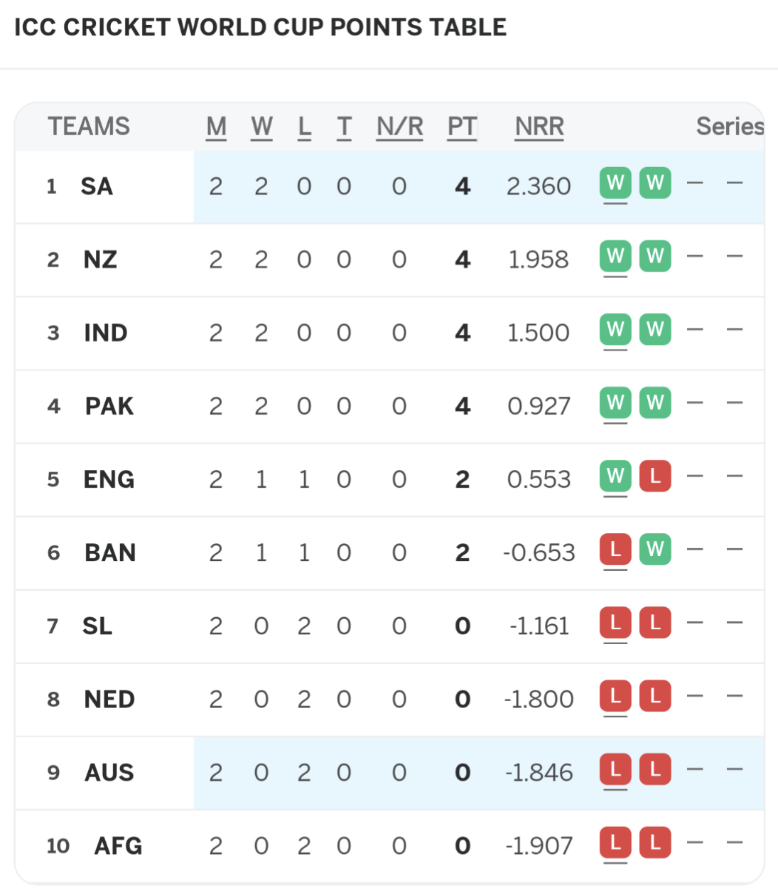Click NED's first red L badge
Image resolution: width=778 pixels, height=893 pixels.
point(615,696)
